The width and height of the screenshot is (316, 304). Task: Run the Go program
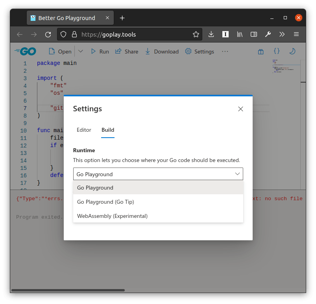[x=100, y=52]
